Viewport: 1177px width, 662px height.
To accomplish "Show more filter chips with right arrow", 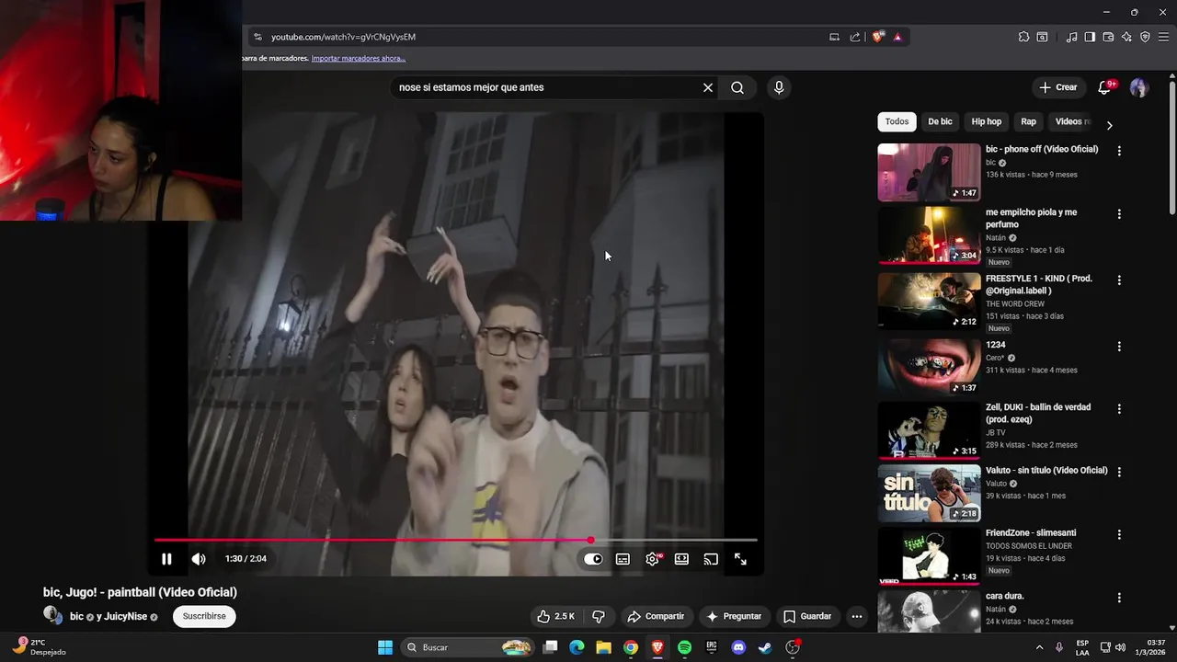I will pos(1109,125).
